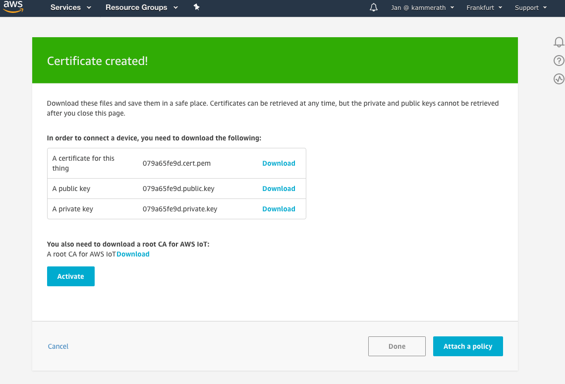
Task: Select the filename 079a65fe9d.private.key
Action: [x=180, y=209]
